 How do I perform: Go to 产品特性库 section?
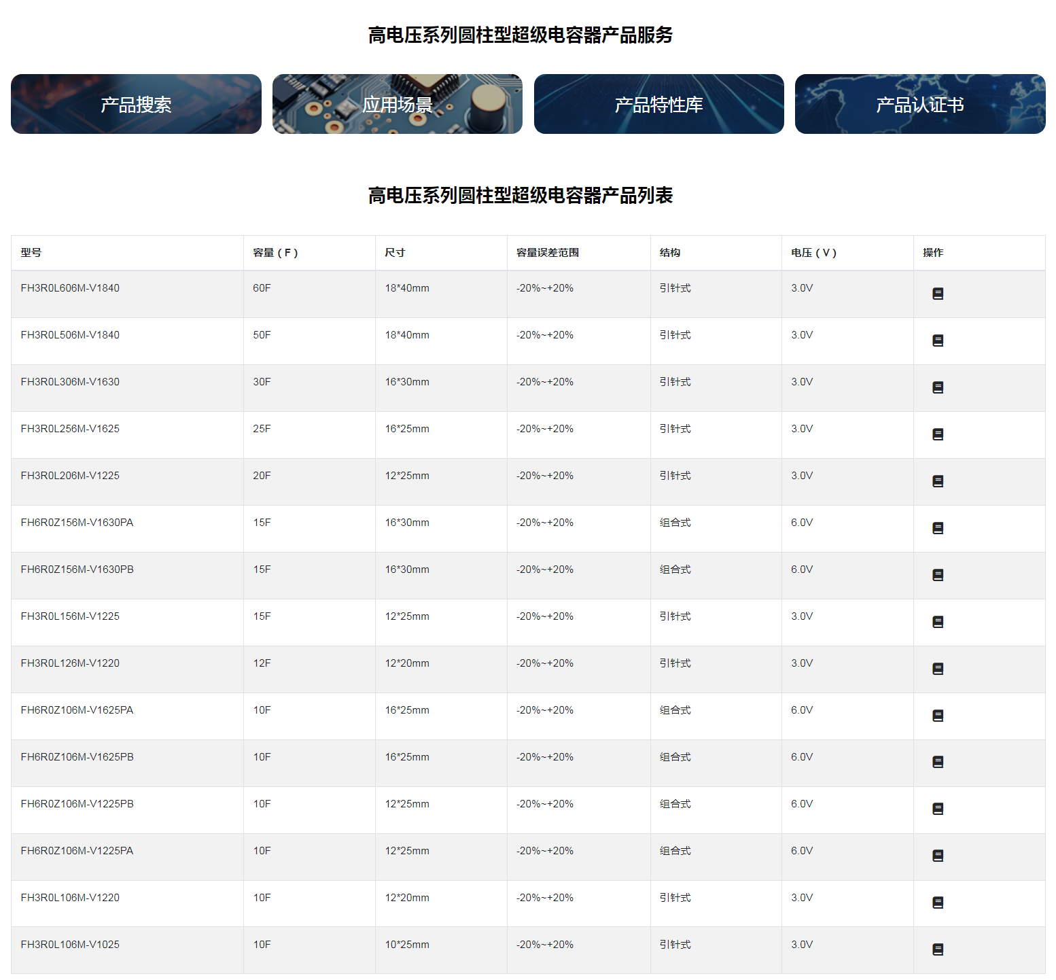(x=658, y=104)
